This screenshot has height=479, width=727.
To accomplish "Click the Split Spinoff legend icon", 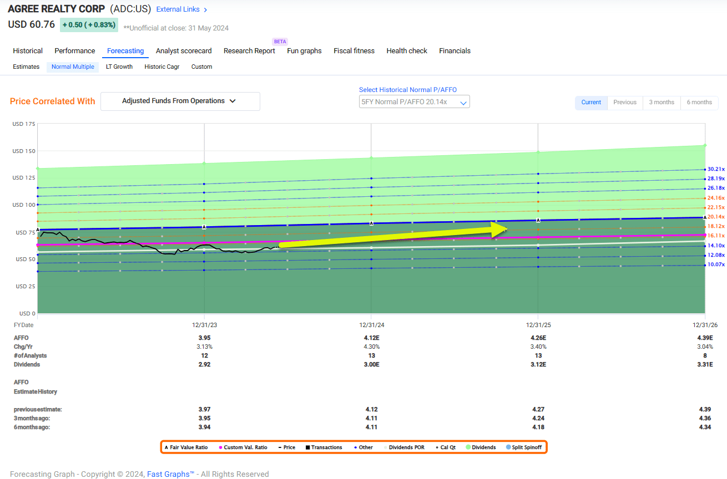I will click(508, 447).
